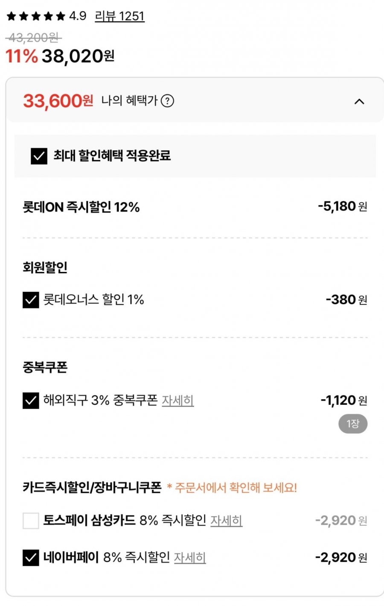Screen dimensions: 384x606
Task: Open 리뷰 1251 reviews link
Action: pyautogui.click(x=119, y=16)
